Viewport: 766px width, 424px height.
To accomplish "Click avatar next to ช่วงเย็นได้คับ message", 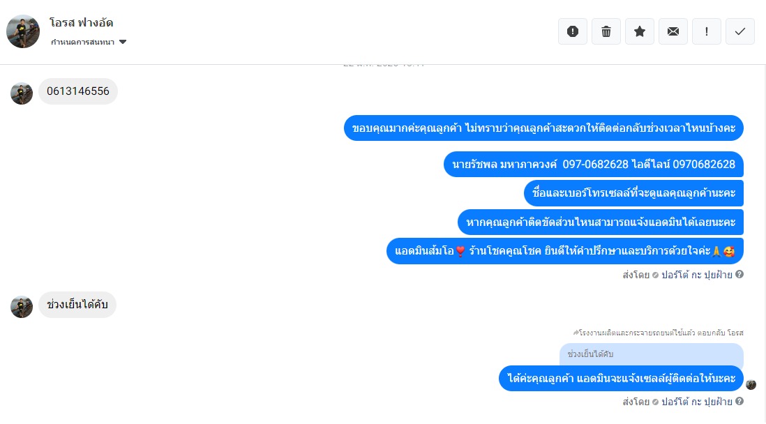I will coord(22,307).
